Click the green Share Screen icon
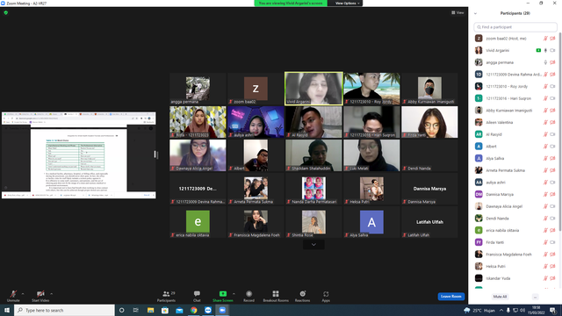562x316 pixels. 222,294
